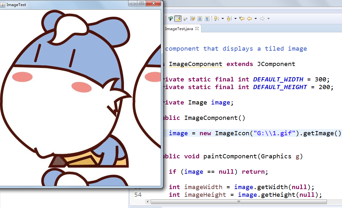Go to Previous Annotation arrow
The width and height of the screenshot is (342, 208).
pos(229,19)
